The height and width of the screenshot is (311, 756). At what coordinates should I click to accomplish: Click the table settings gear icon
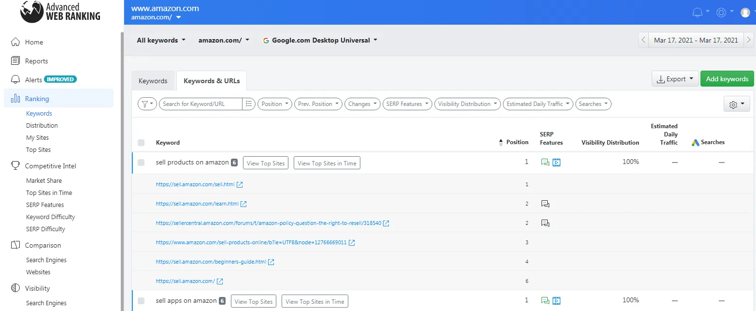coord(737,104)
